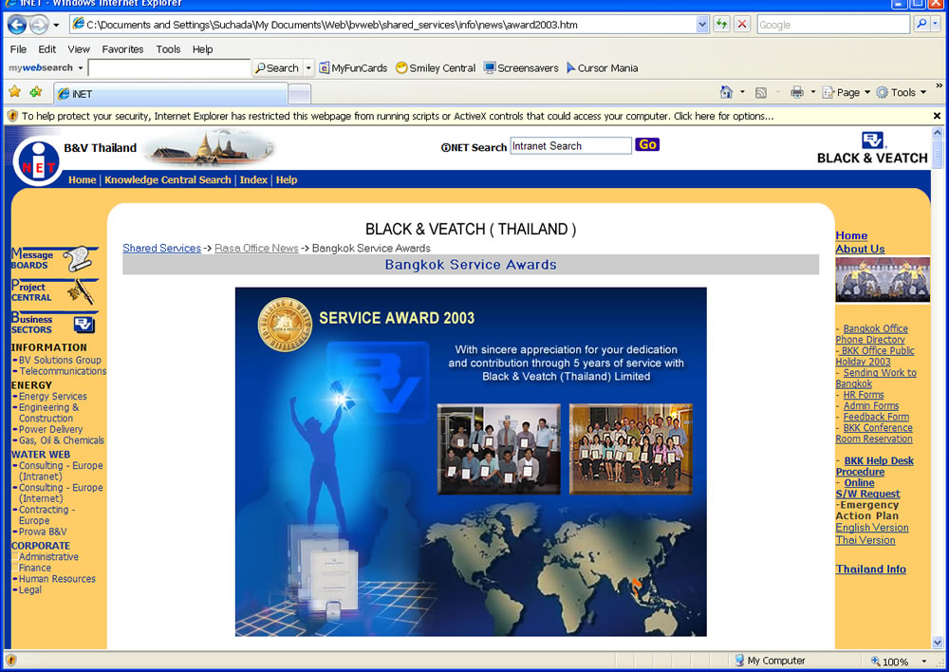Open the View menu
Image resolution: width=949 pixels, height=672 pixels.
pos(79,49)
